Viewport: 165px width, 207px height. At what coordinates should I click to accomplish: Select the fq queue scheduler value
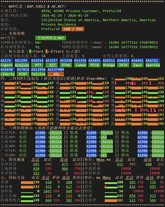click(x=37, y=47)
